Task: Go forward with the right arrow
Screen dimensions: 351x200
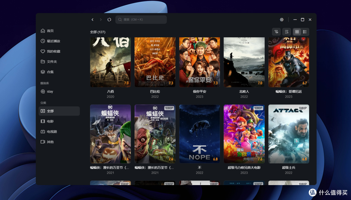Action: coord(101,20)
